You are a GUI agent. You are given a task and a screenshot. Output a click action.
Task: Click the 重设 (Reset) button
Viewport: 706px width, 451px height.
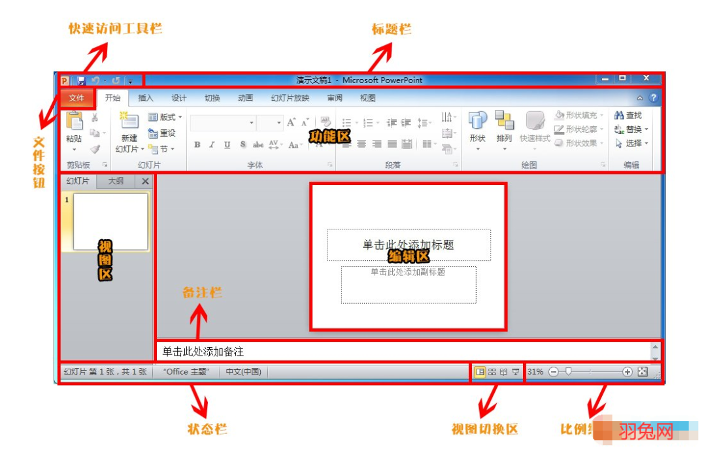coord(162,133)
